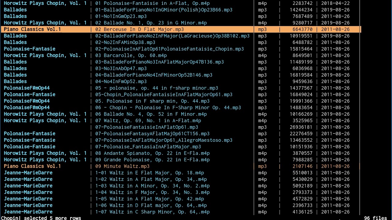
Task: Click 1-02 Waltz in A Flat Major, Op. 34,.m4p
Action: [151, 179]
